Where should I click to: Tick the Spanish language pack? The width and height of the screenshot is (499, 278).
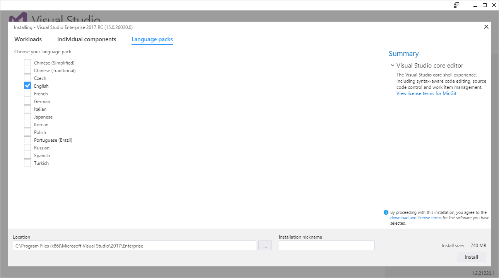point(27,155)
